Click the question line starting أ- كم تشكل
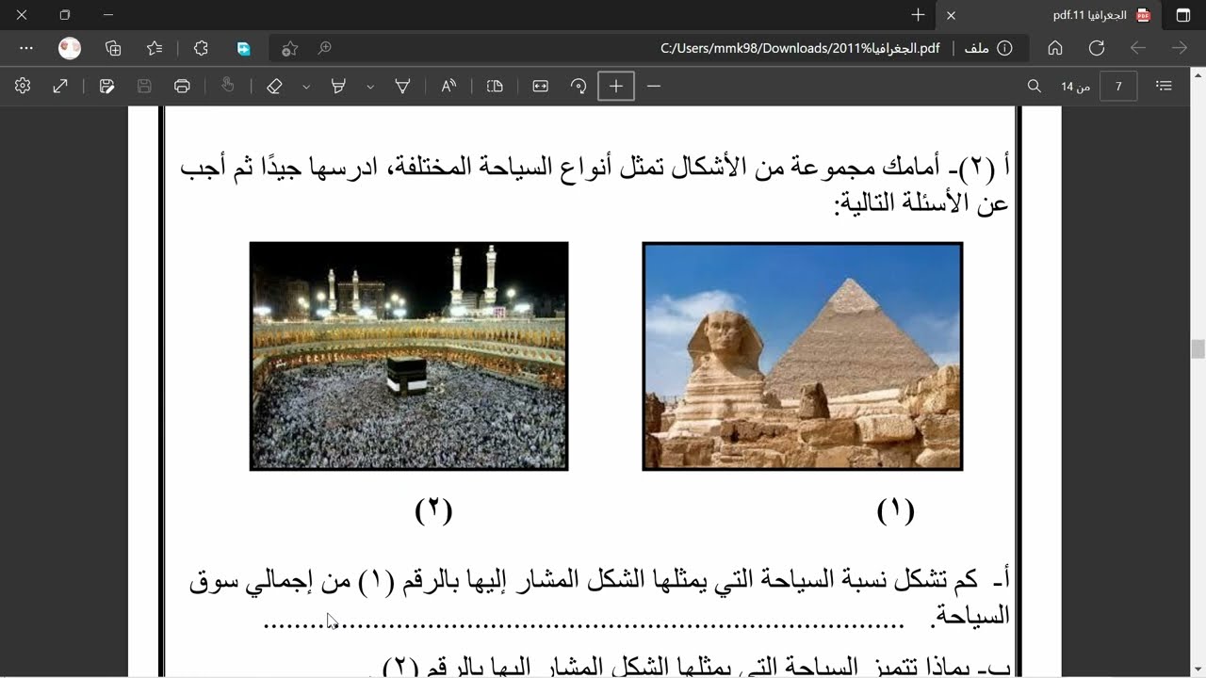 point(599,580)
